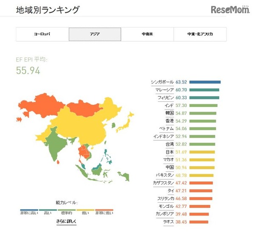Click the インド score bar
This screenshot has width=255, height=233.
click(203, 106)
